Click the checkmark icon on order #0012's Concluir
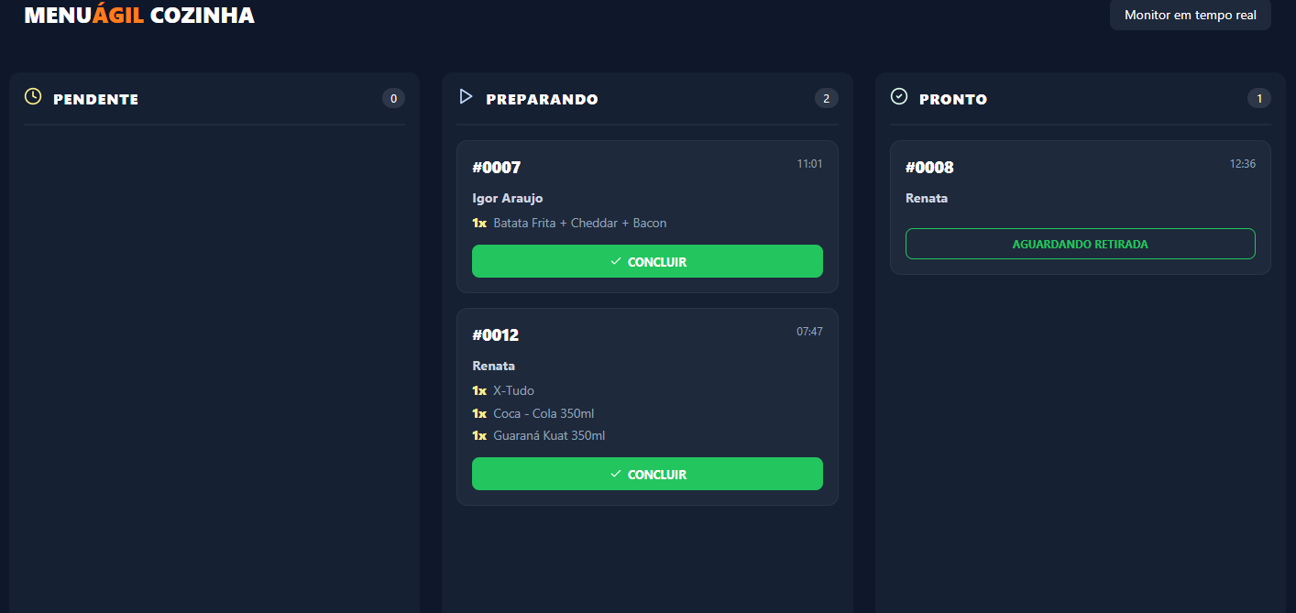Image resolution: width=1296 pixels, height=613 pixels. coord(616,474)
